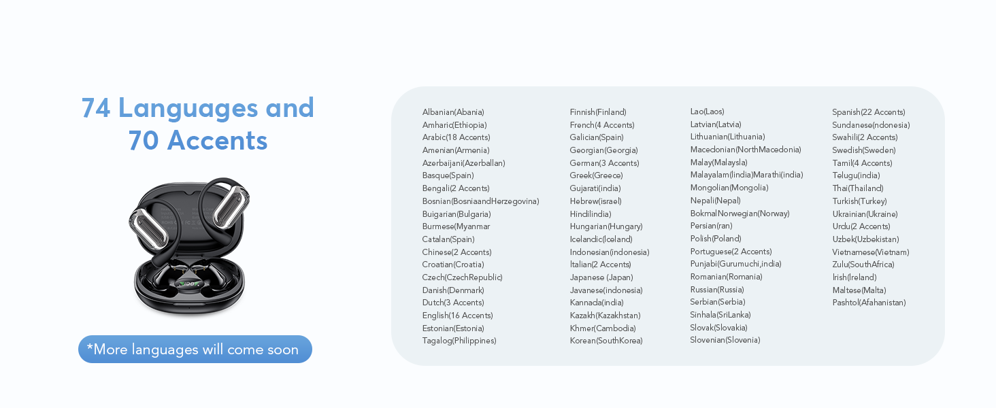Click "Chinese(2 Accents)" in first column
The height and width of the screenshot is (408, 996).
(456, 252)
